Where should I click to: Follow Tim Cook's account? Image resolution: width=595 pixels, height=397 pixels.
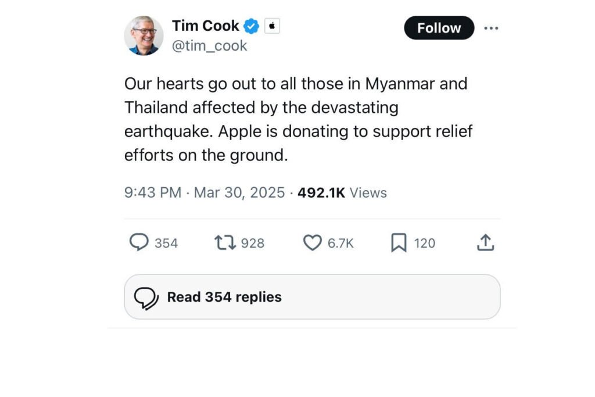[x=439, y=28]
